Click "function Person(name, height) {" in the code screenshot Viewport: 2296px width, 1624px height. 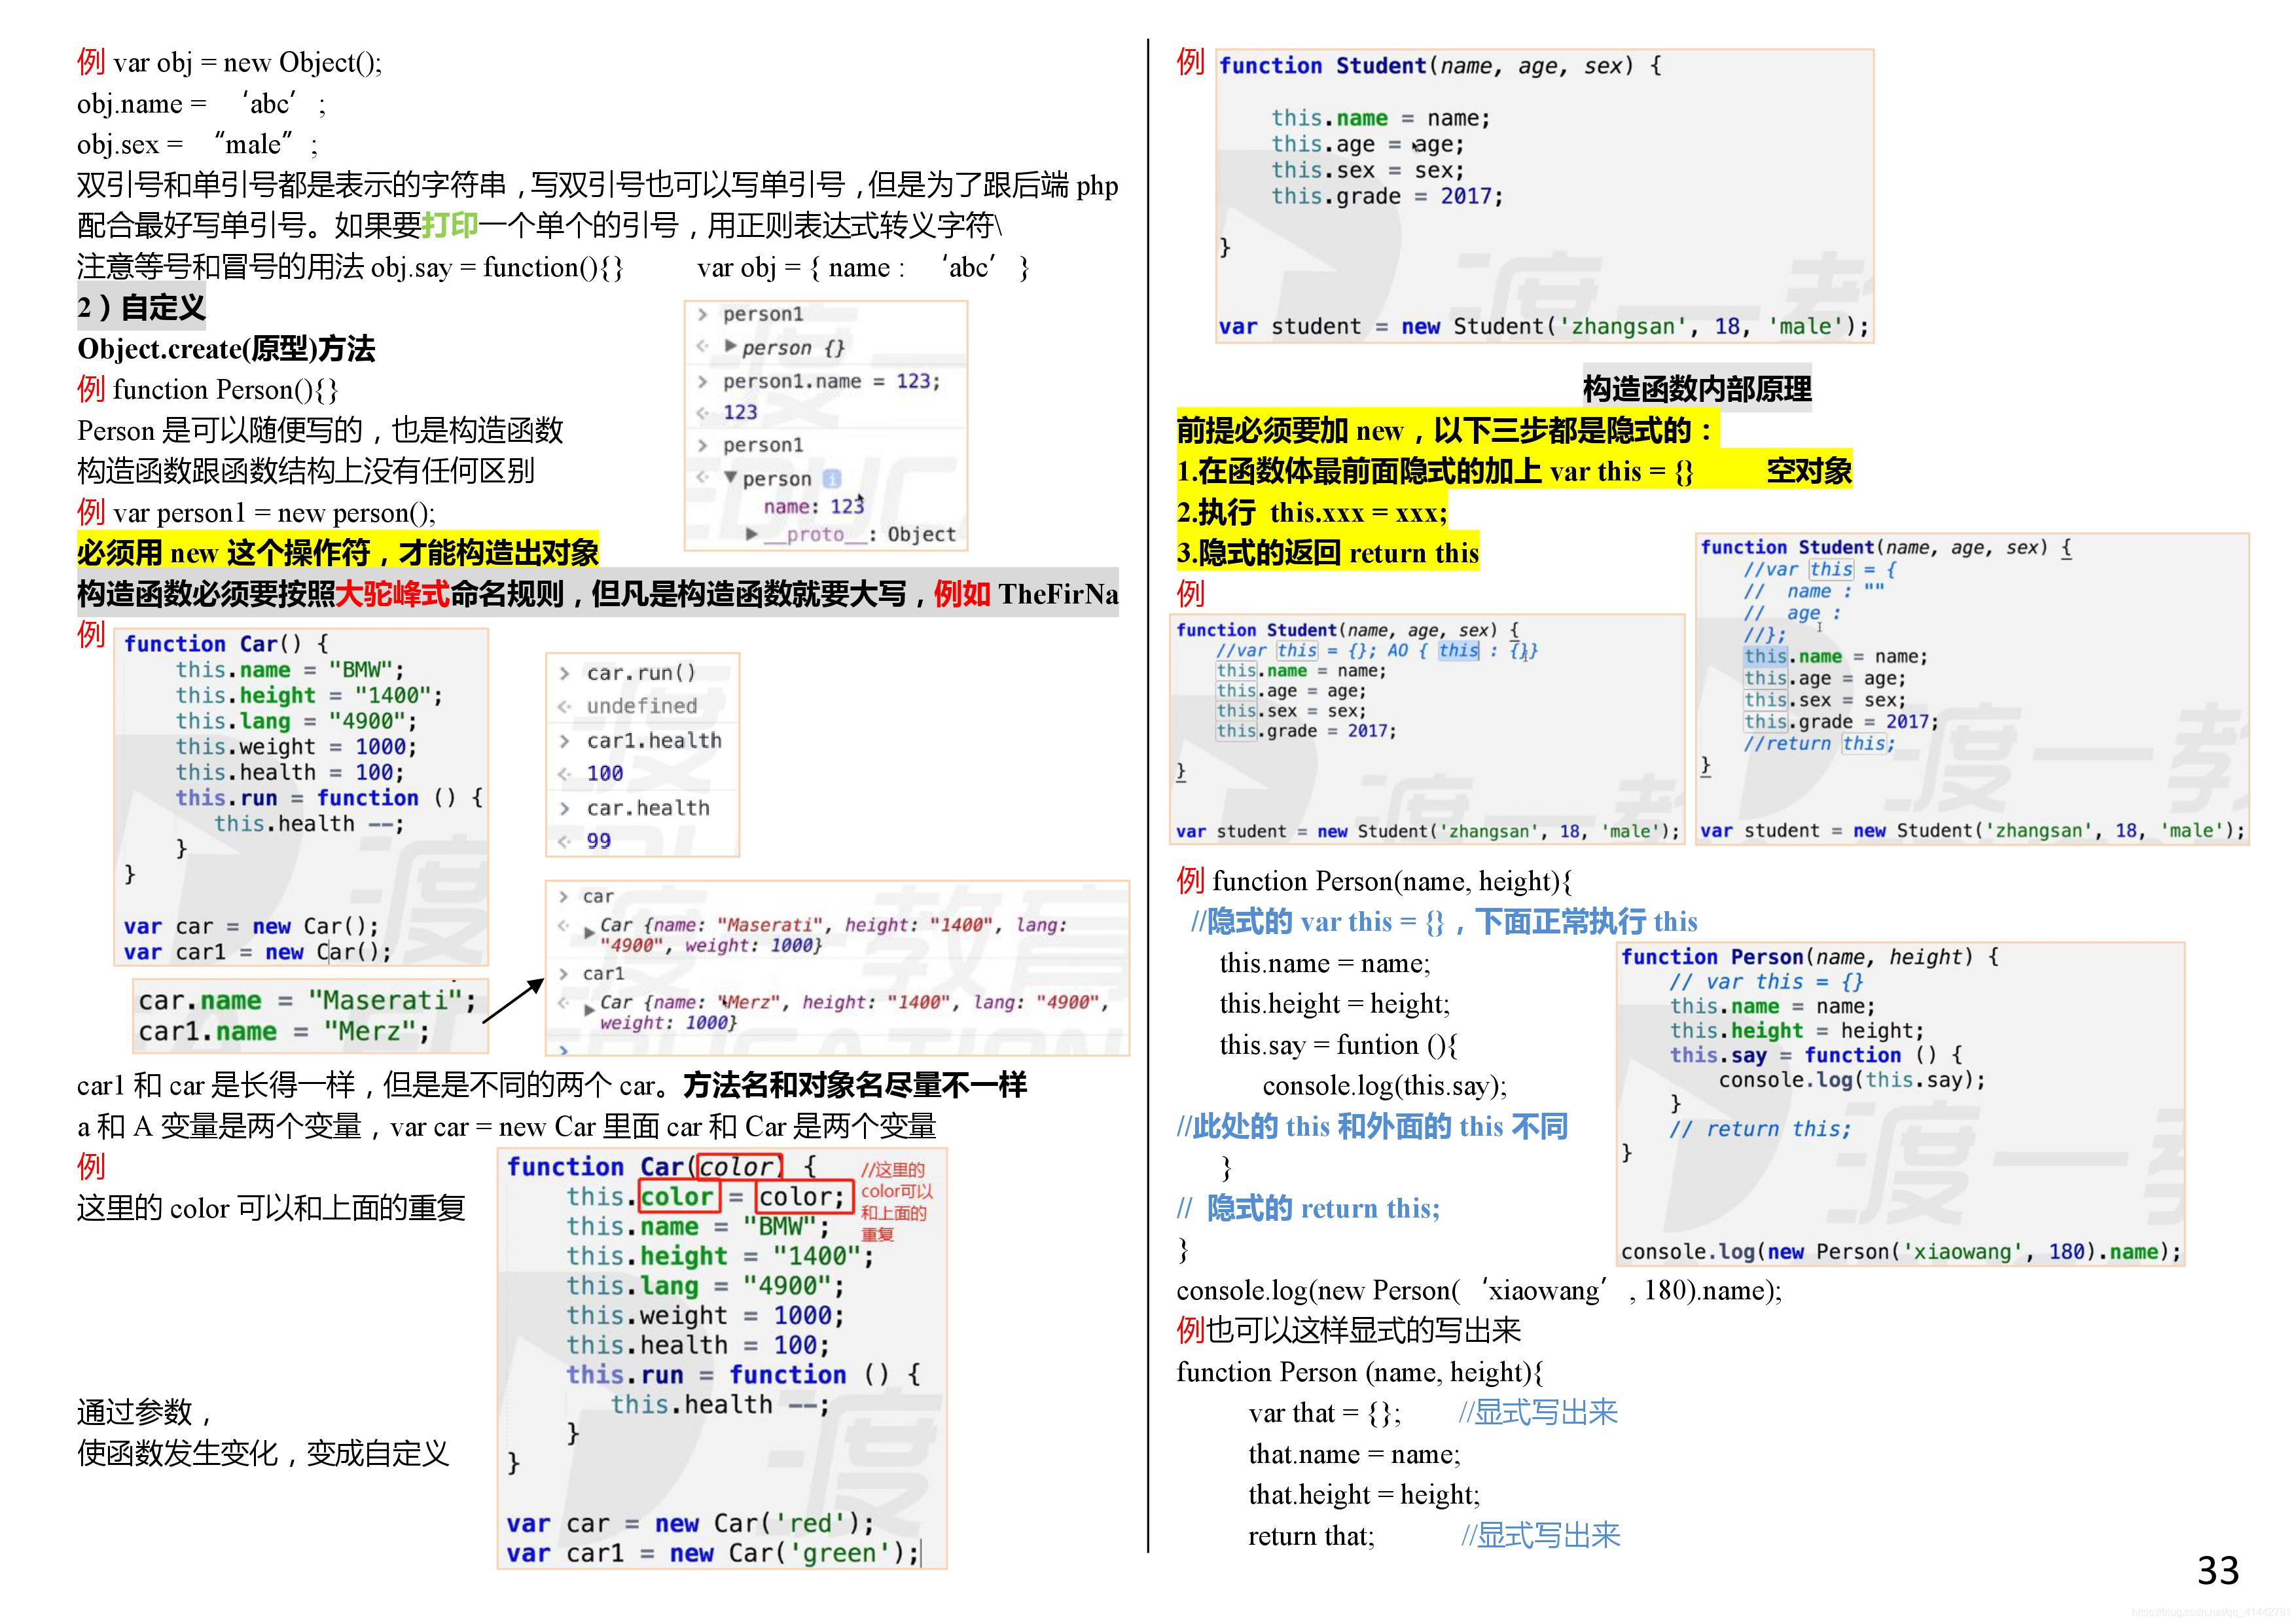click(x=1810, y=957)
